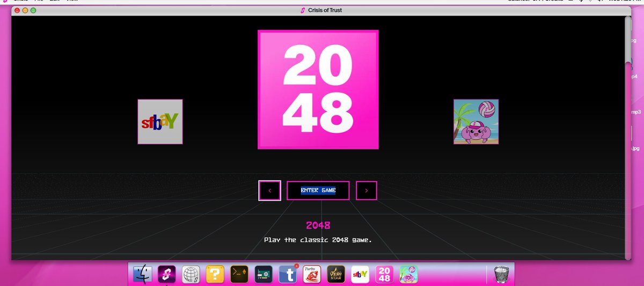Open the beach volleyball game dock icon
Viewport: 644px width, 286px height.
[x=408, y=274]
